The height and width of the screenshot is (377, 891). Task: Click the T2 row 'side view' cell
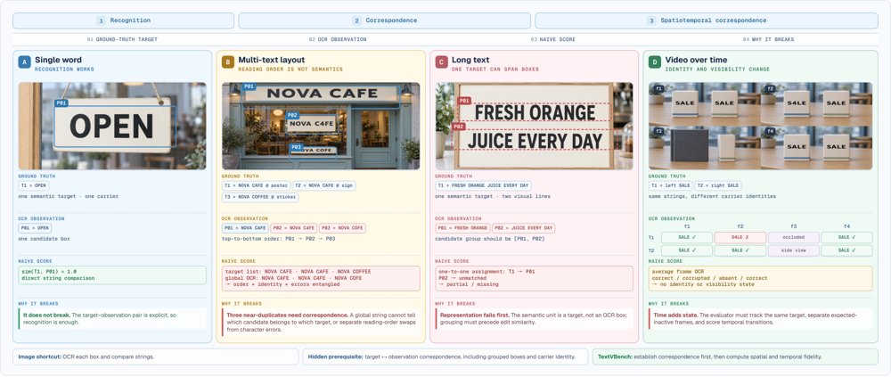point(794,250)
